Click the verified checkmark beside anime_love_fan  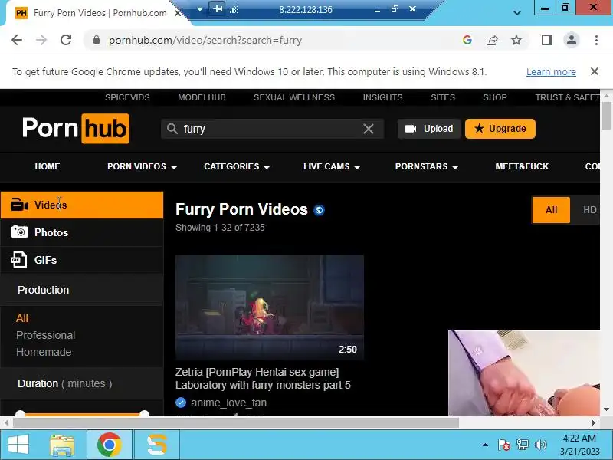(x=181, y=402)
